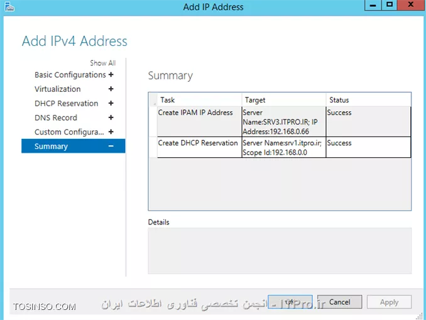This screenshot has width=426, height=320.
Task: Select the Create DHCP Reservation task
Action: click(199, 147)
